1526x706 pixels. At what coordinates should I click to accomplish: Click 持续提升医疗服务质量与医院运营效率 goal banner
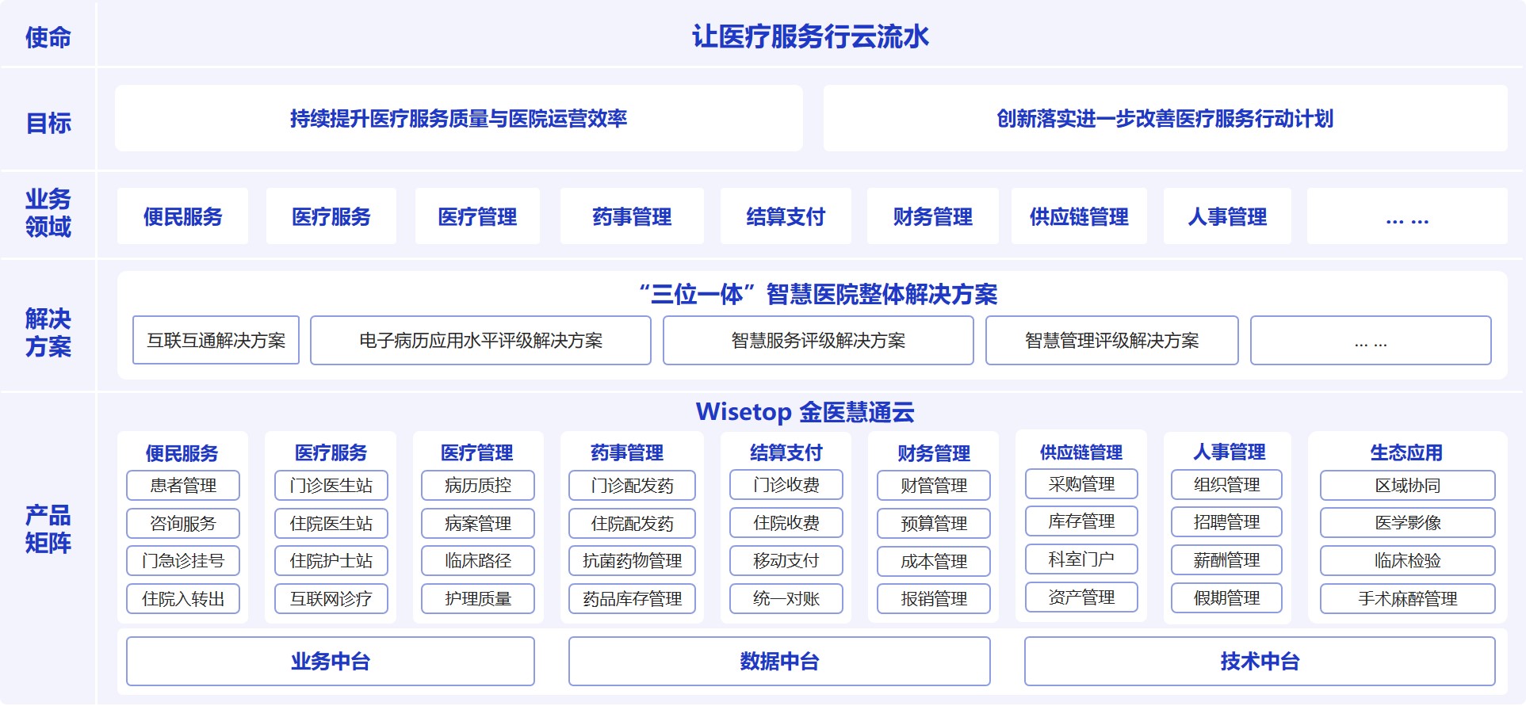[x=458, y=119]
